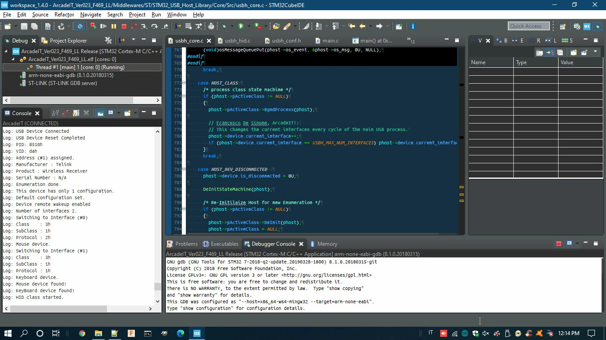Terminate the debug session with the red stop icon
The width and height of the screenshot is (606, 340).
tap(124, 27)
